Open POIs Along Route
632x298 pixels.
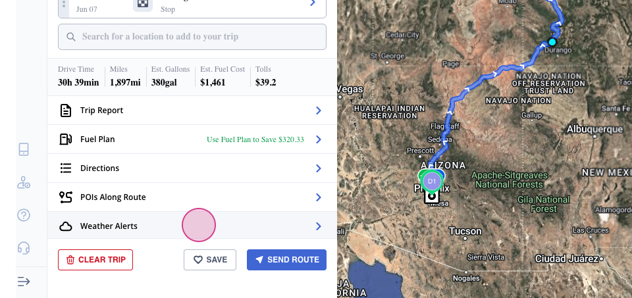point(113,197)
